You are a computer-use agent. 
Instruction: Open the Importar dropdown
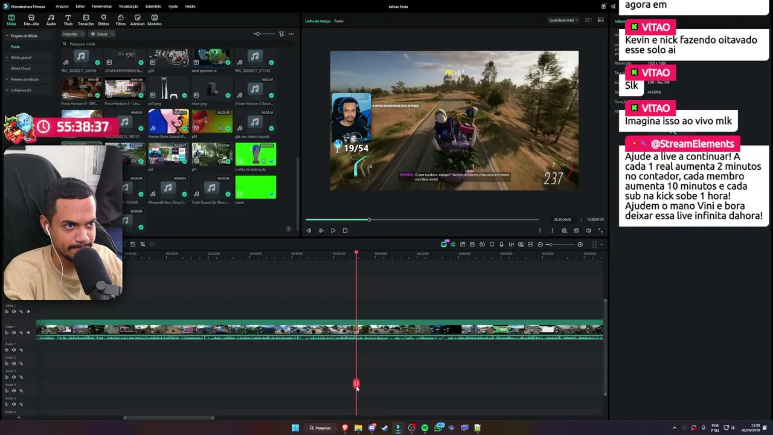tap(73, 34)
